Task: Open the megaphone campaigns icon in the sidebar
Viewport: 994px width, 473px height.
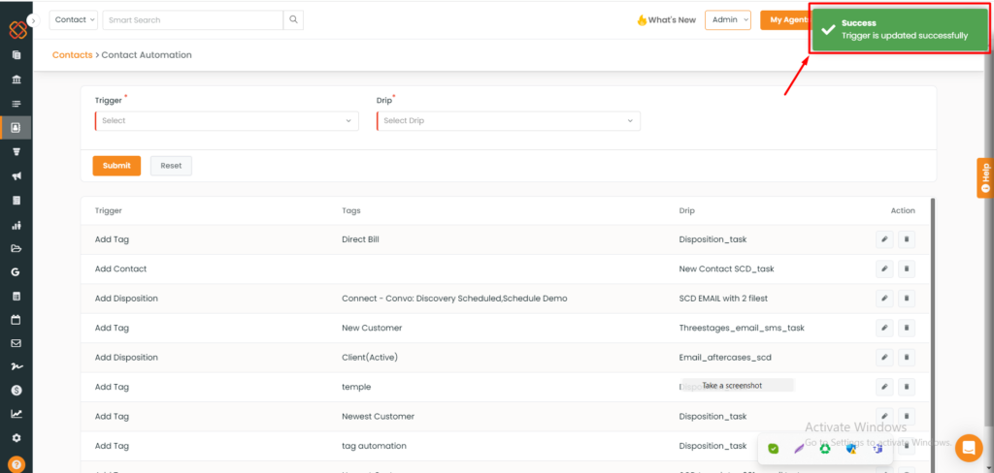Action: (17, 176)
